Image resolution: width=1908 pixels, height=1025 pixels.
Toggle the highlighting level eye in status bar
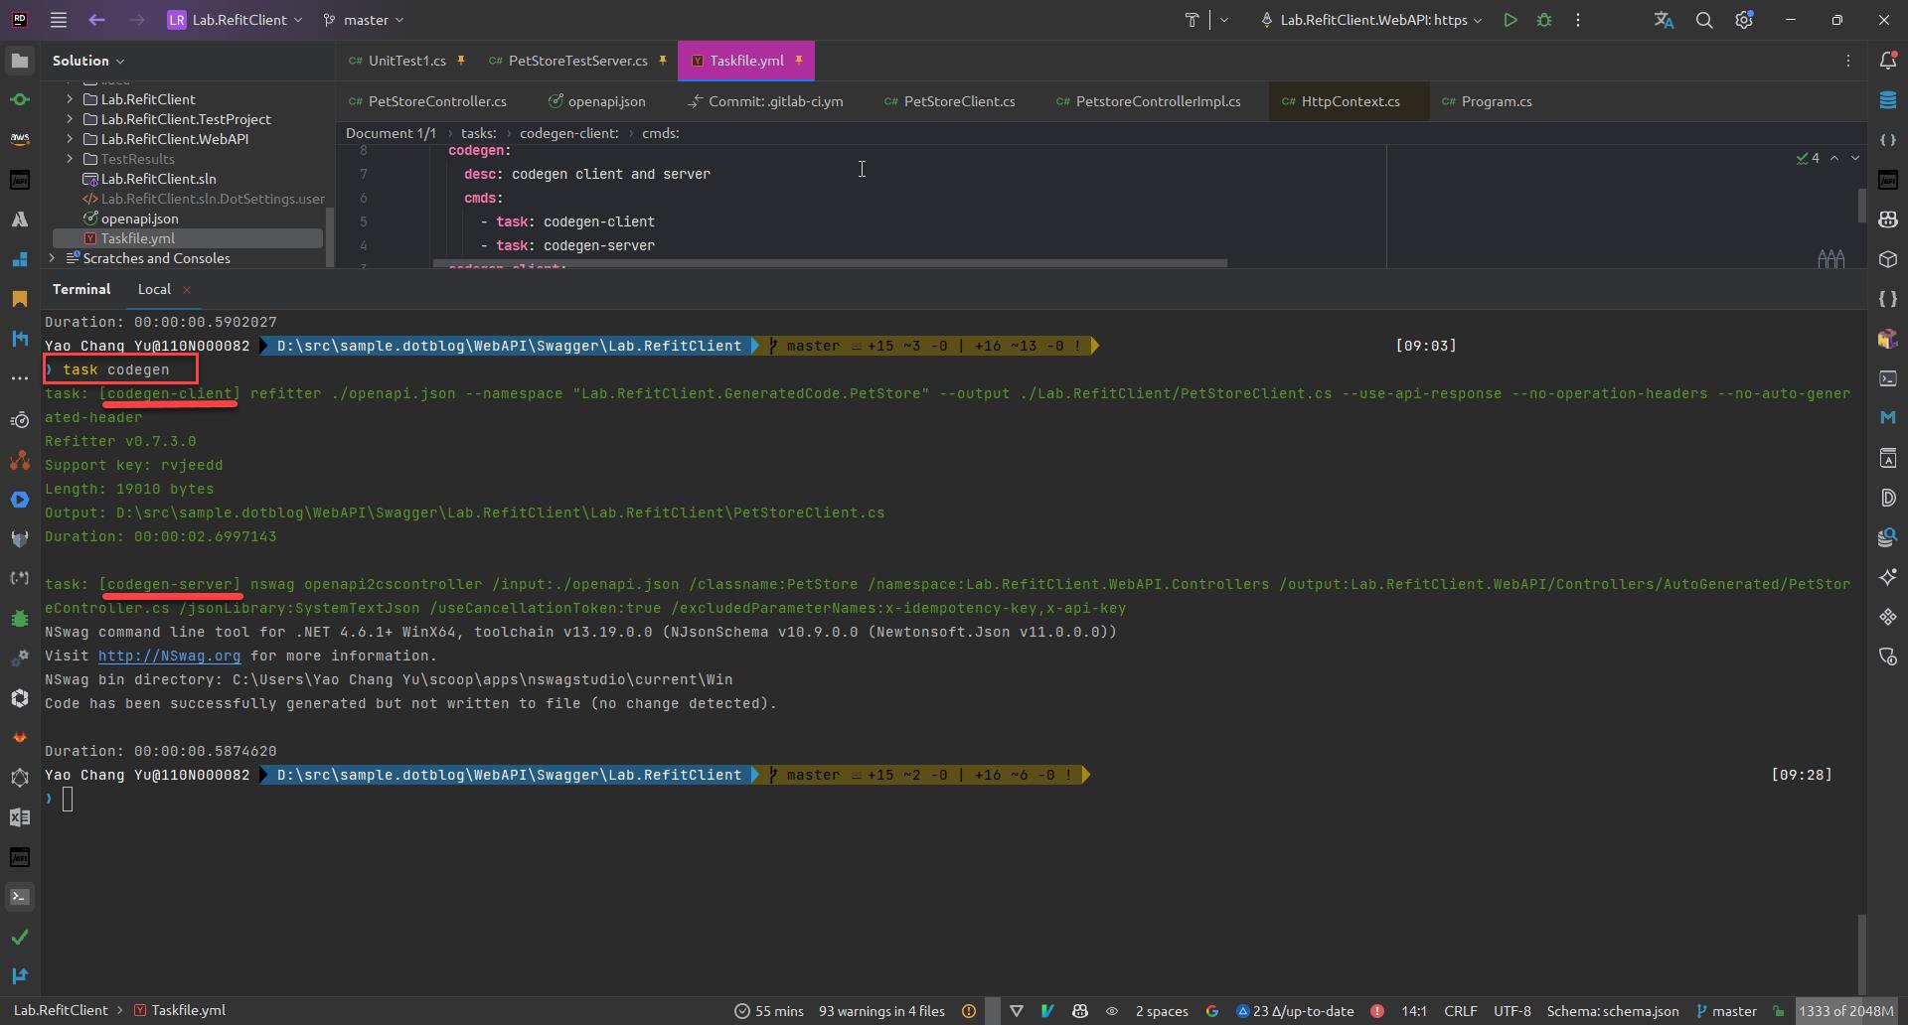coord(1112,1011)
